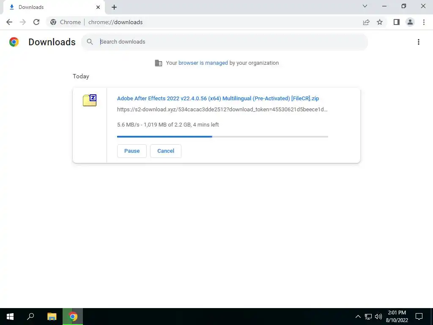433x325 pixels.
Task: Click the 'Today' date heading
Action: [81, 76]
